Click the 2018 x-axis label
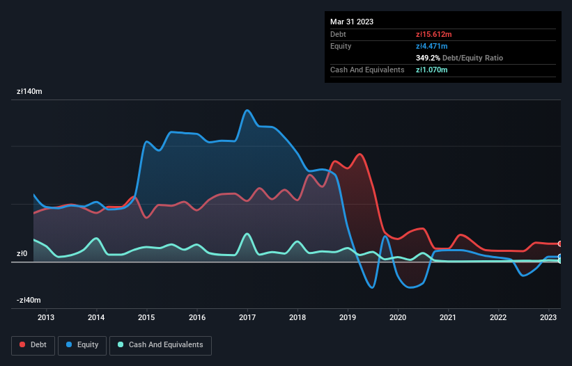Viewport: 572px width, 366px height. [x=297, y=317]
